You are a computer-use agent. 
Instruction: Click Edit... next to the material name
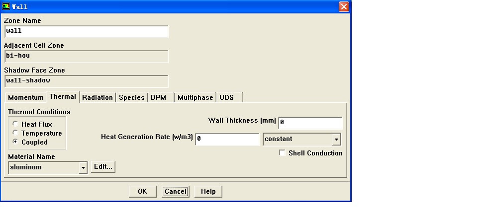point(103,167)
